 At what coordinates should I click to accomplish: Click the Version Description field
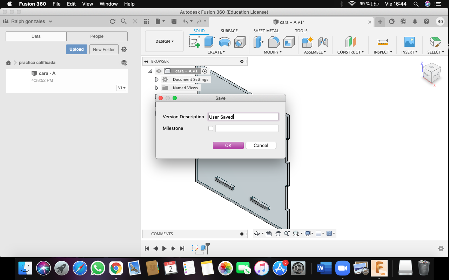pos(243,117)
